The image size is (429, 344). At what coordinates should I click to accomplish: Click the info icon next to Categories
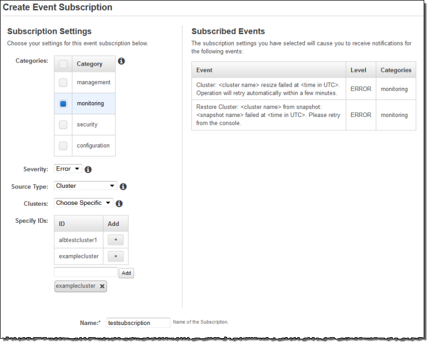121,61
